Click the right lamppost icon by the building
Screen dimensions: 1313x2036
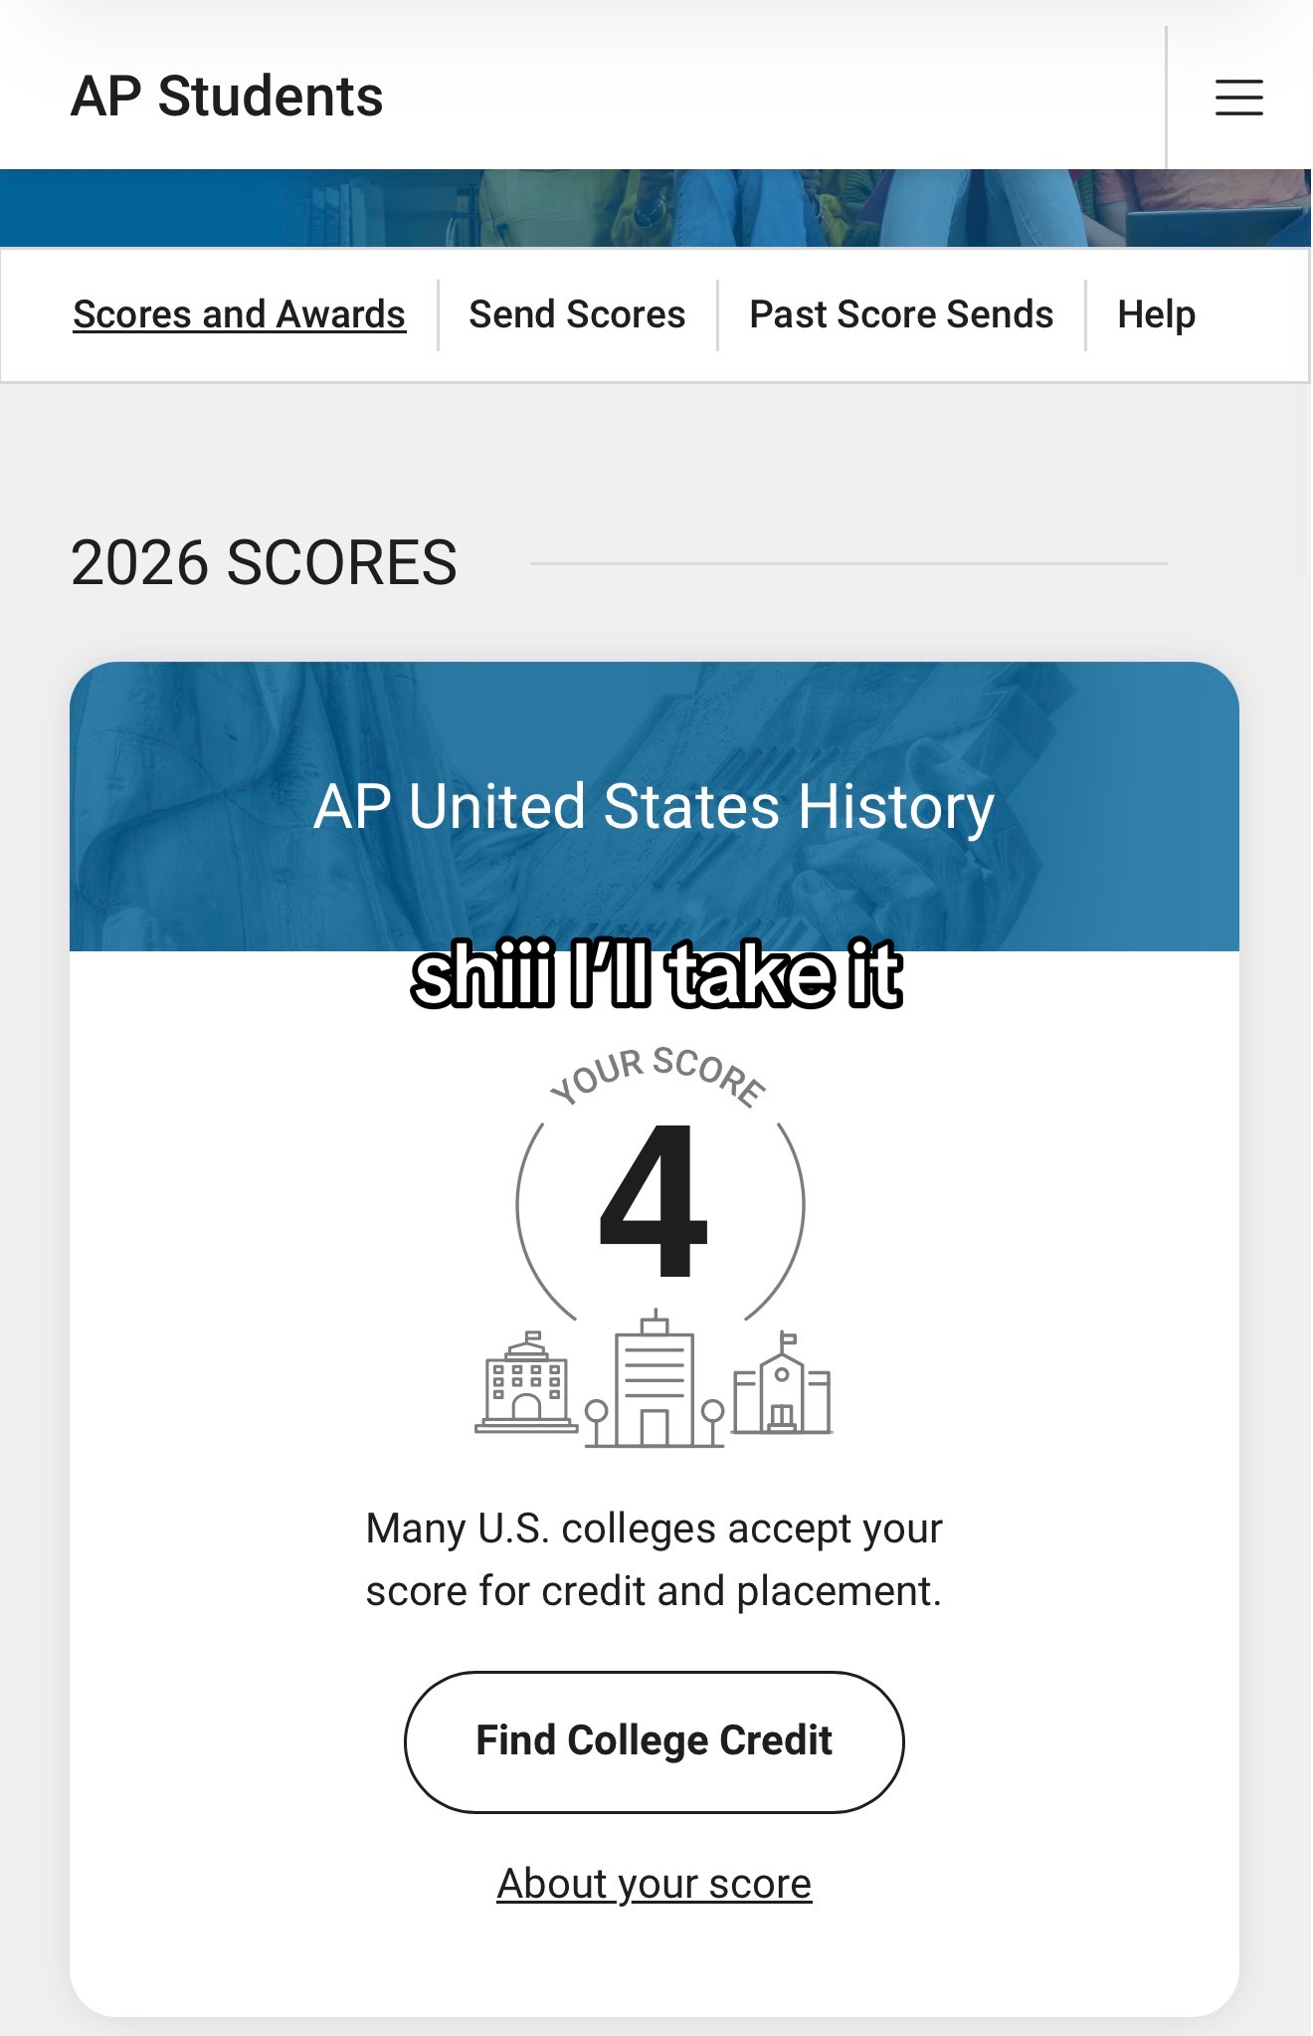pos(712,1423)
